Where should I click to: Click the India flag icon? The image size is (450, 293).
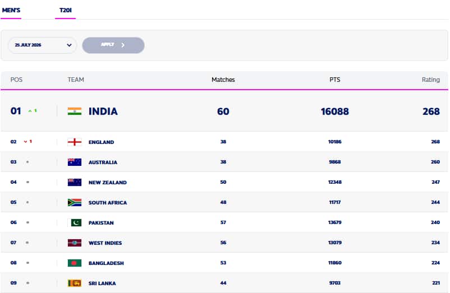coord(75,111)
